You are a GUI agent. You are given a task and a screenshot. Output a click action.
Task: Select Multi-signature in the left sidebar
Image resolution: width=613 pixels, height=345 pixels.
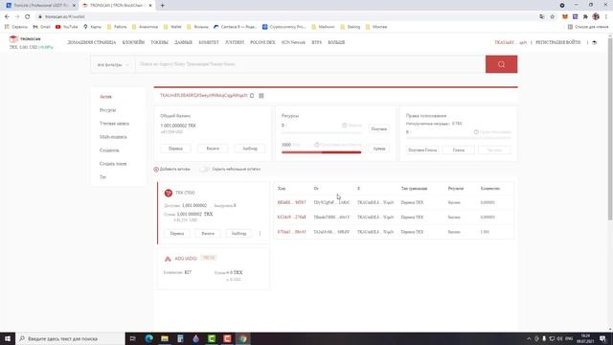point(113,137)
